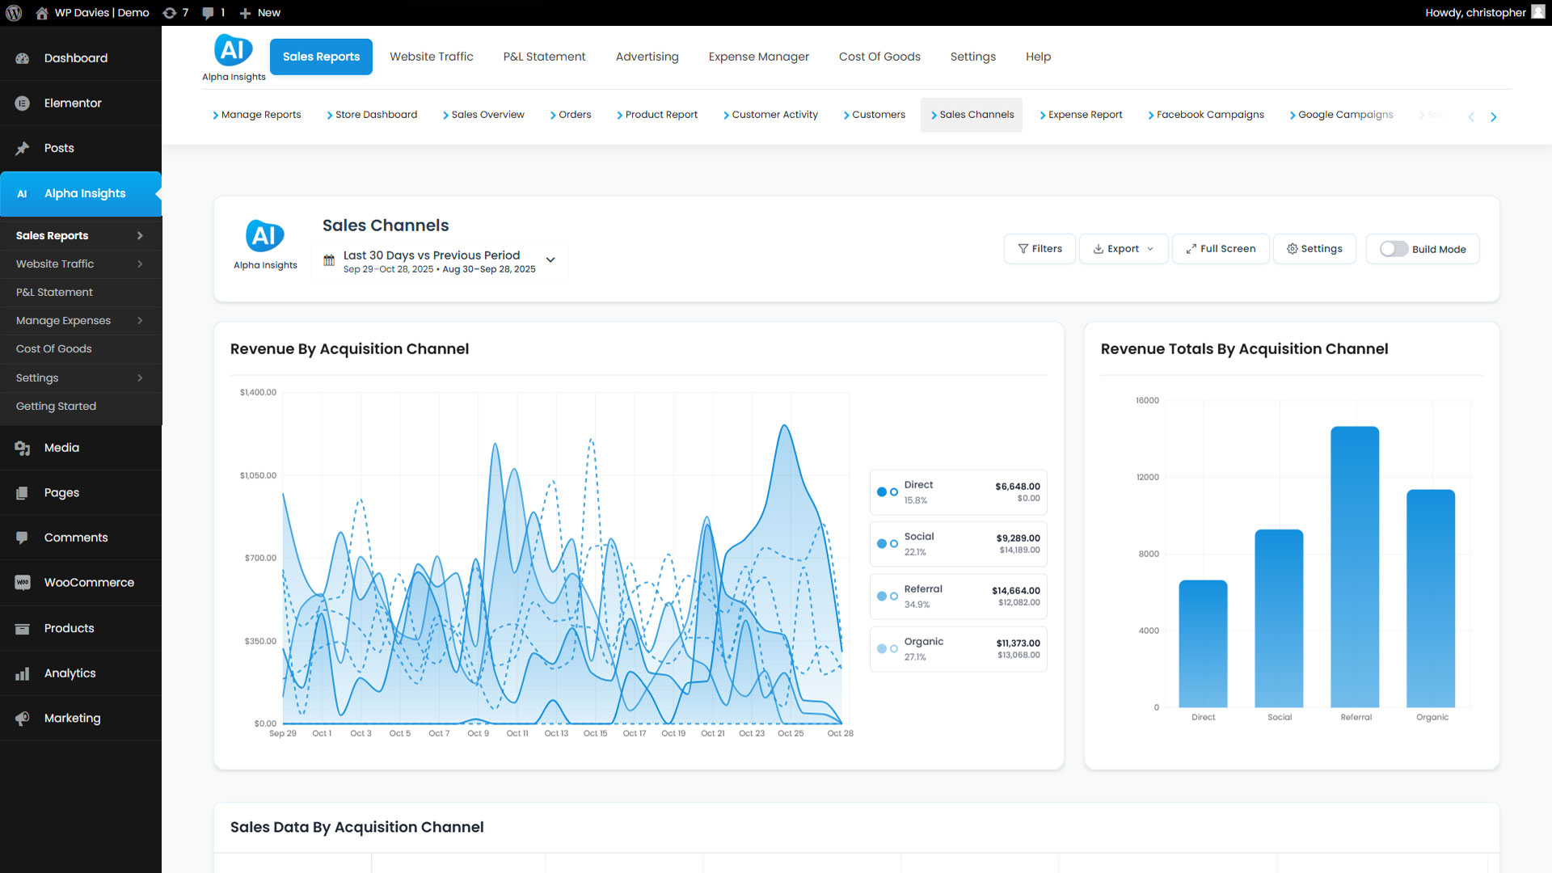Open the comments bubble in admin bar
1552x873 pixels.
pos(209,13)
